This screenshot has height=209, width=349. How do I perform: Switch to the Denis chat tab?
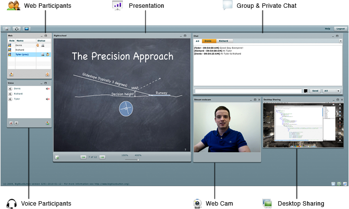(208, 41)
